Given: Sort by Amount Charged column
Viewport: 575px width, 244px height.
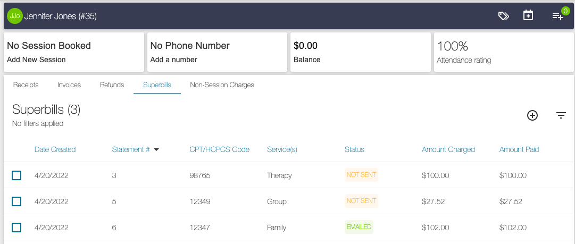Looking at the screenshot, I should pyautogui.click(x=448, y=150).
